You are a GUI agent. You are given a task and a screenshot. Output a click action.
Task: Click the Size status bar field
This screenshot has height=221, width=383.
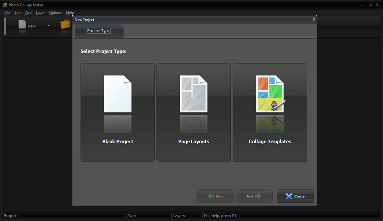[148, 216]
